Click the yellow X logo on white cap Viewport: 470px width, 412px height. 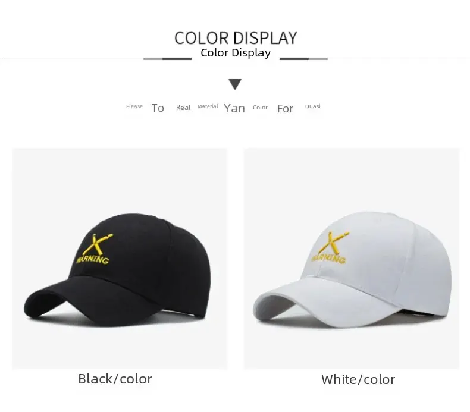click(x=333, y=243)
